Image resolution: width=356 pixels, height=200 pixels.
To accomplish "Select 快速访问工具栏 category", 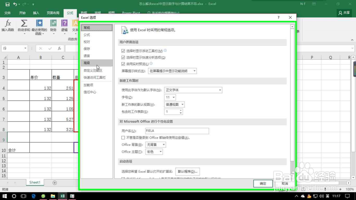I will point(97,78).
